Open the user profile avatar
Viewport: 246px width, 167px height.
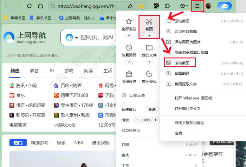[208, 6]
